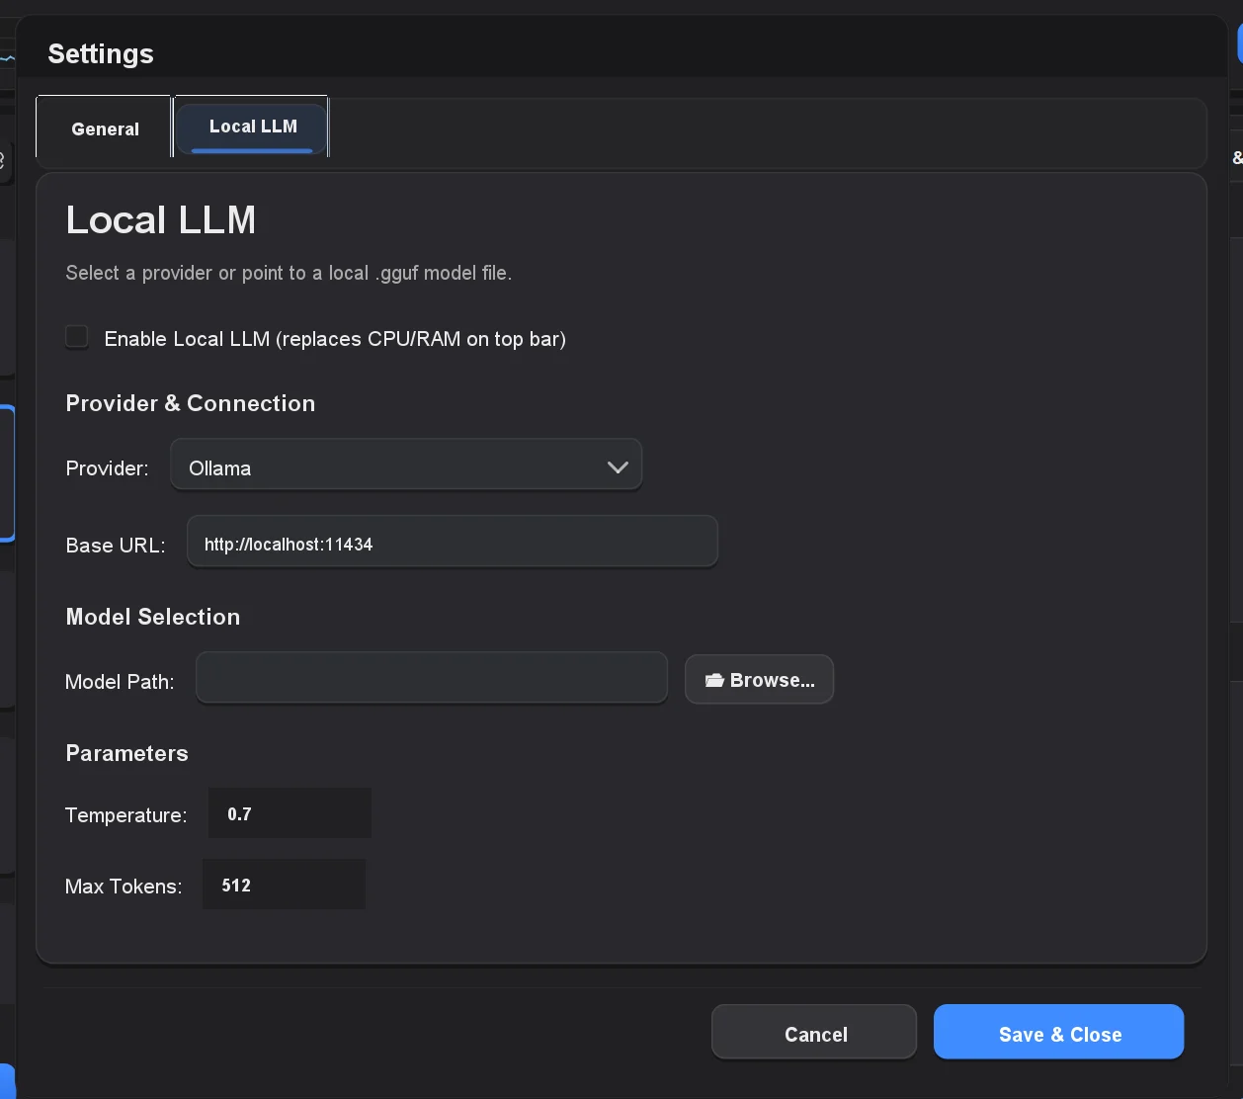Click the 'Settings' dialog title
1243x1099 pixels.
coord(101,53)
